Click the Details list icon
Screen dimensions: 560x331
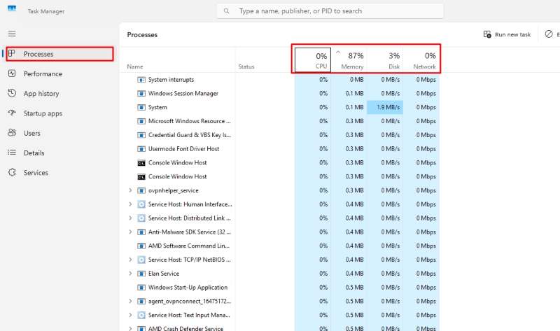[12, 153]
